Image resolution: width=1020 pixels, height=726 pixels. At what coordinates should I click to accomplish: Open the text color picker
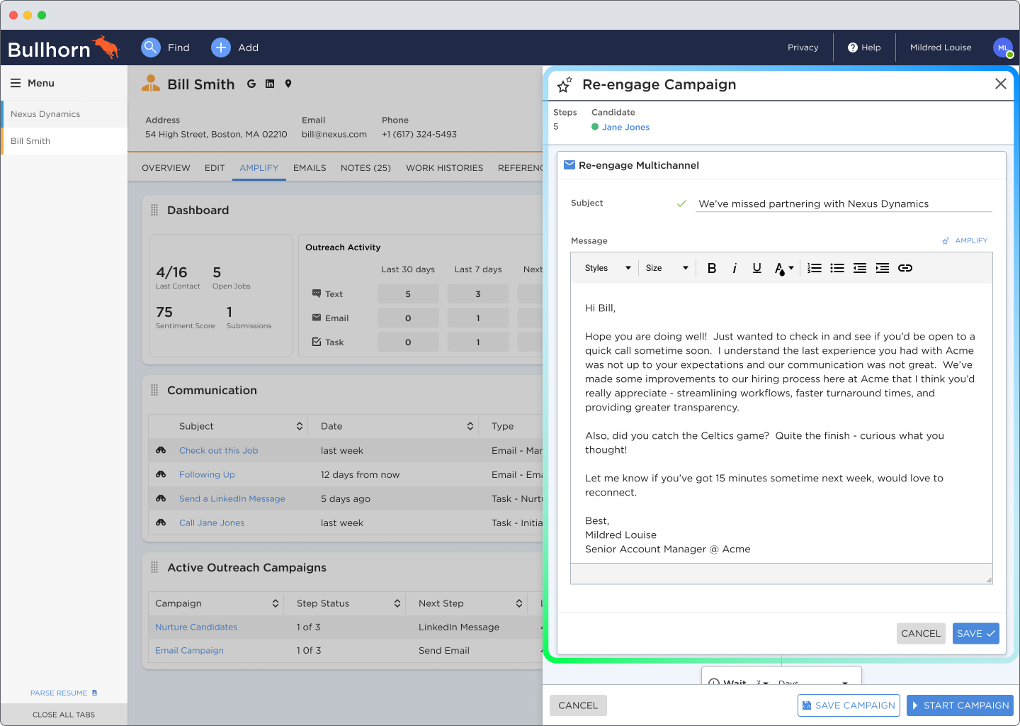coord(783,268)
